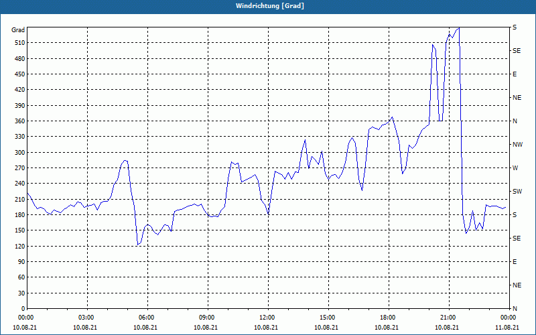536x335 pixels.
Task: Click the 240 degree axis label
Action: point(20,183)
